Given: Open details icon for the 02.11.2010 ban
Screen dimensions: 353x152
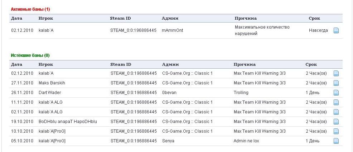Looking at the screenshot, I should point(336,112).
